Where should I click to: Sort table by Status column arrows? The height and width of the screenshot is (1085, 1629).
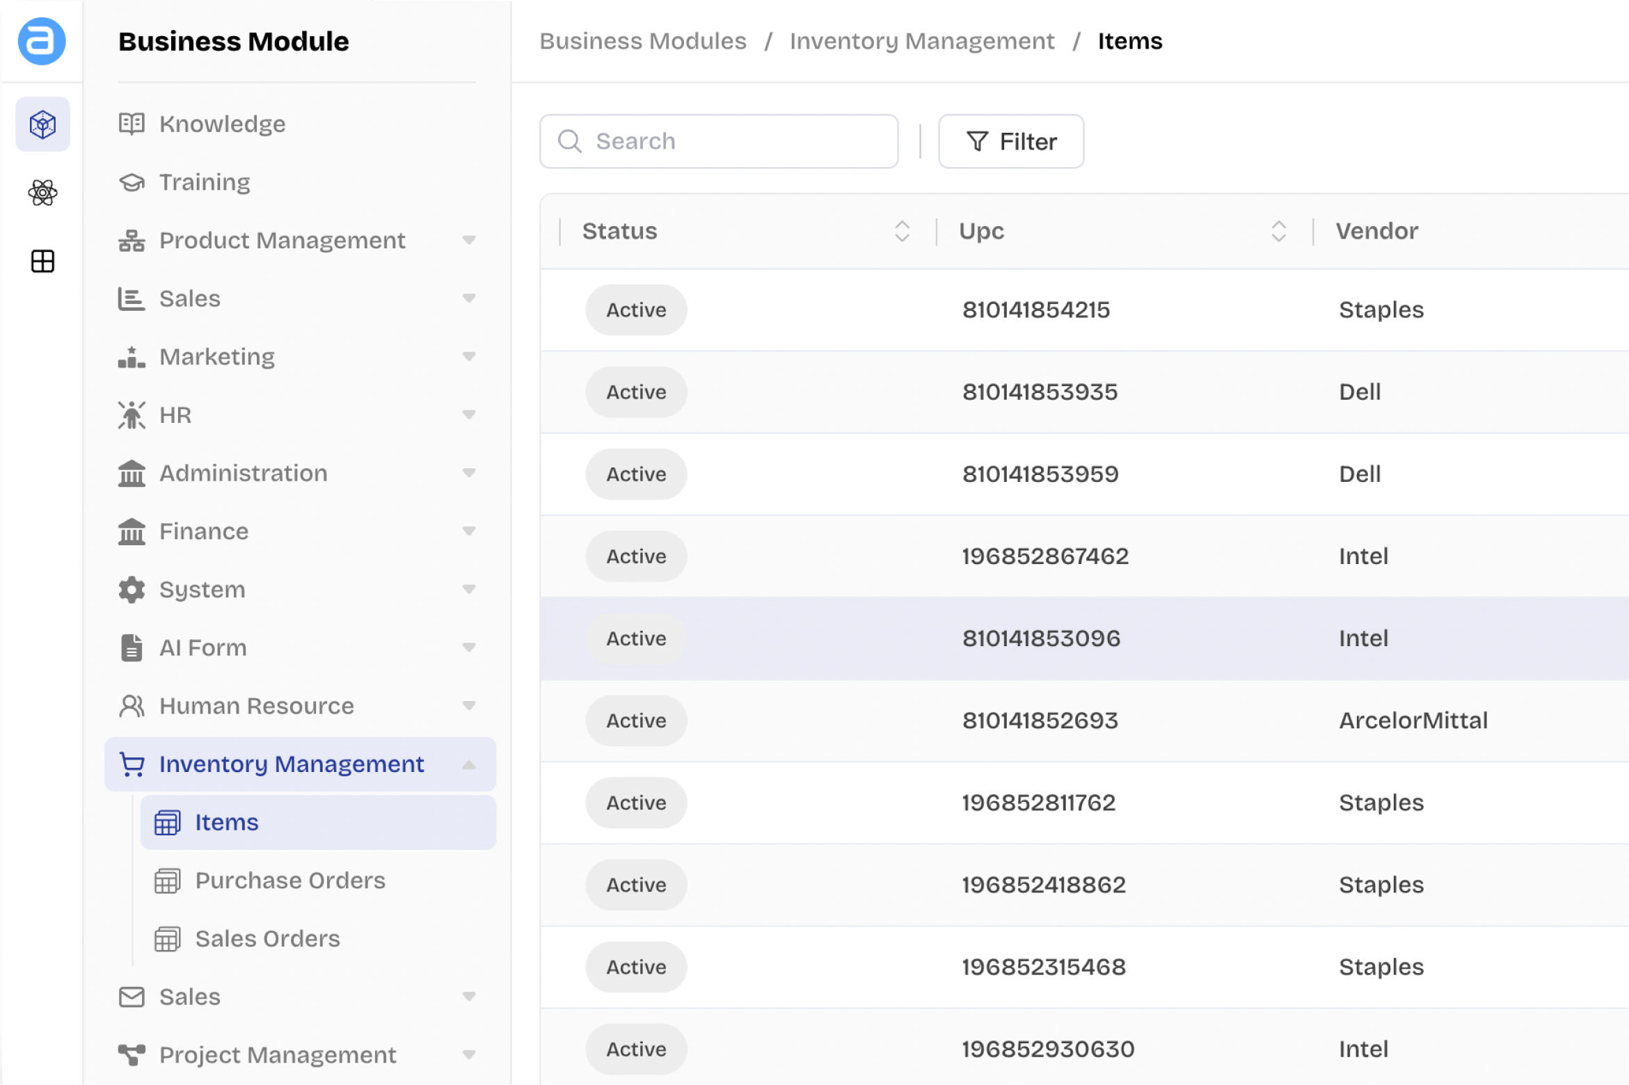pos(902,231)
